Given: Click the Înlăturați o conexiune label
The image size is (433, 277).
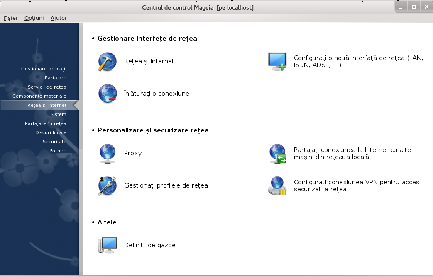Looking at the screenshot, I should pos(156,94).
